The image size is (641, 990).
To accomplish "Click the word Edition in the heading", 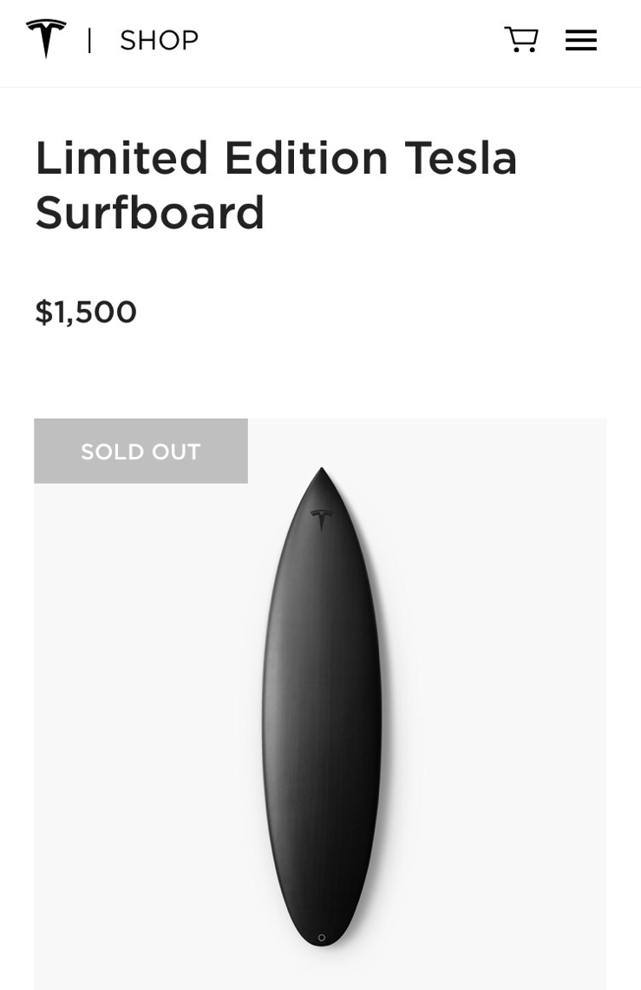I will [306, 158].
